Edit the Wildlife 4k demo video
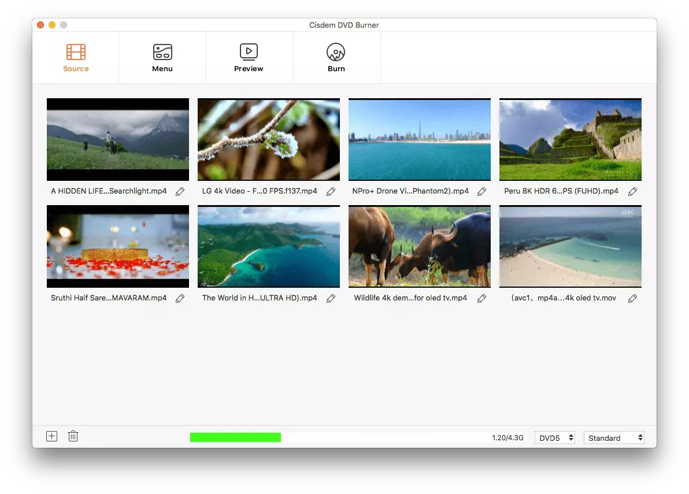Screen dimensions: 689x494 coord(481,298)
